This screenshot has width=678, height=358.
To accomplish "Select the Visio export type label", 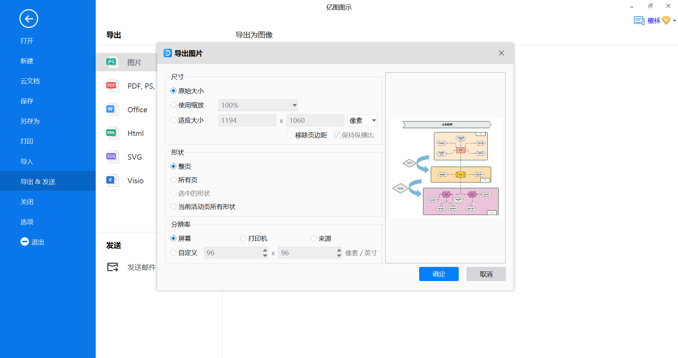I will (136, 181).
